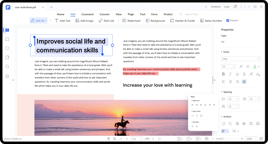Flip selection horizontally in Actions

(237, 123)
